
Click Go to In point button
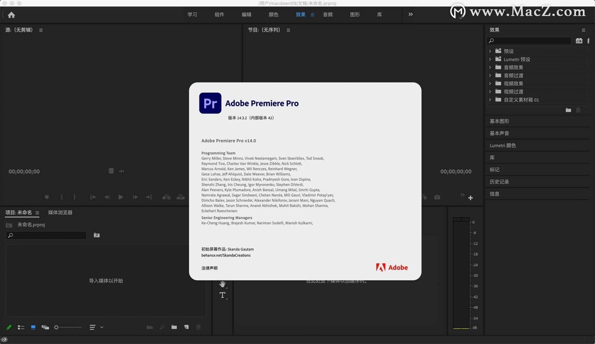point(93,197)
